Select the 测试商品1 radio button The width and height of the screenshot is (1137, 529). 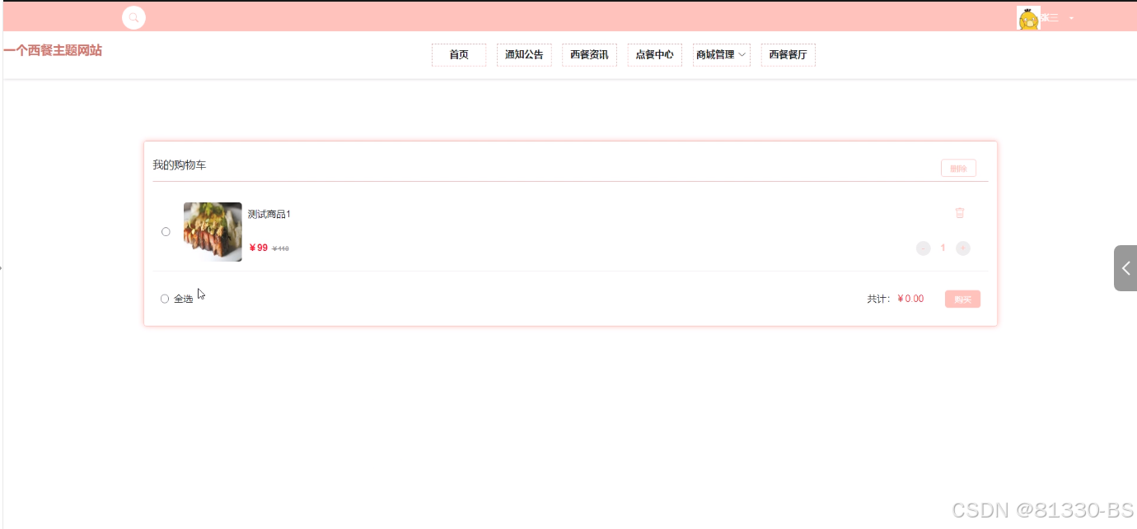[166, 232]
